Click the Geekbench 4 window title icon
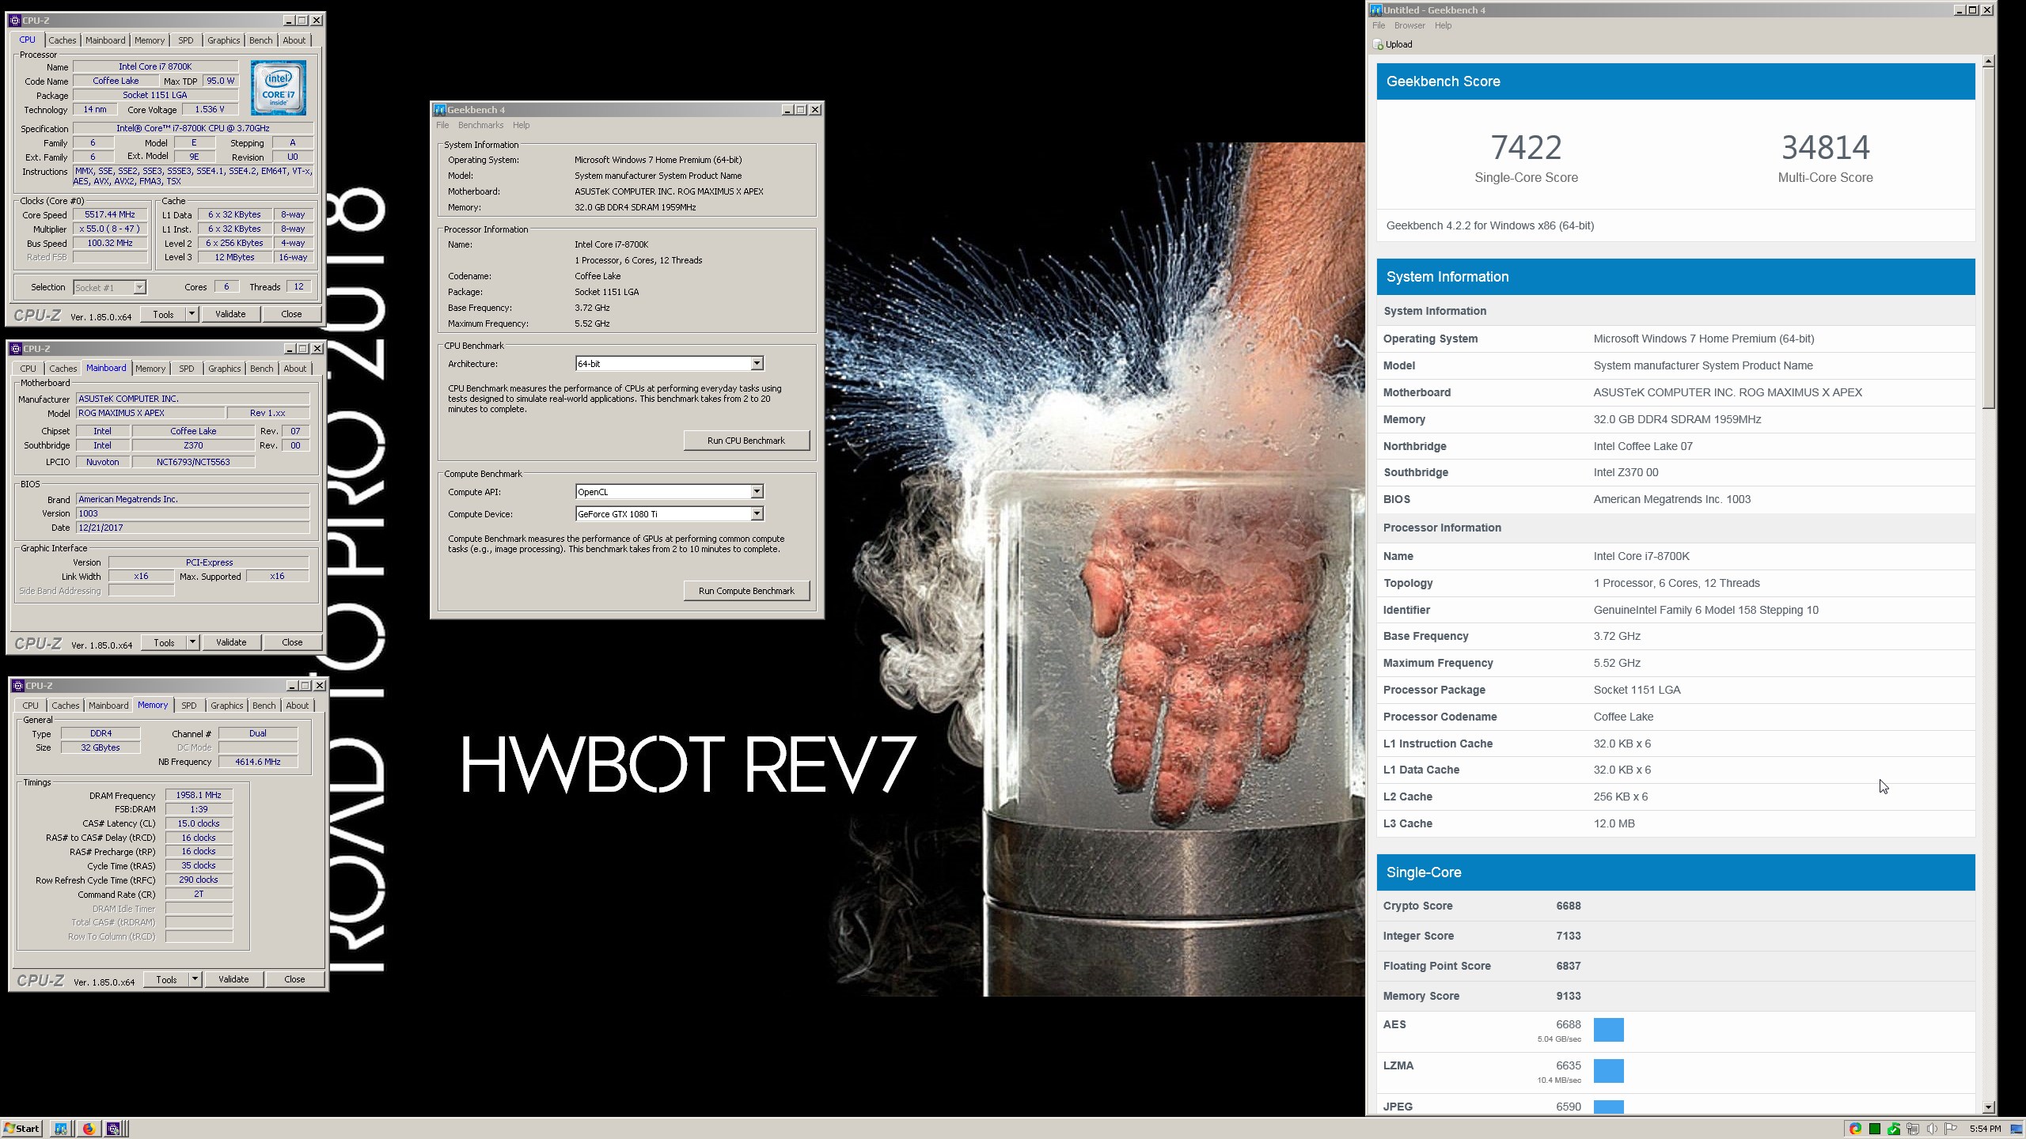 pyautogui.click(x=440, y=110)
